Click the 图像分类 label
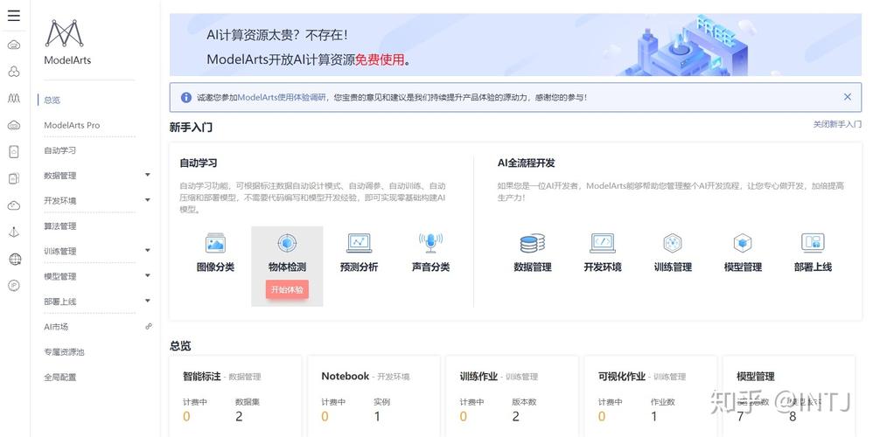 tap(215, 267)
